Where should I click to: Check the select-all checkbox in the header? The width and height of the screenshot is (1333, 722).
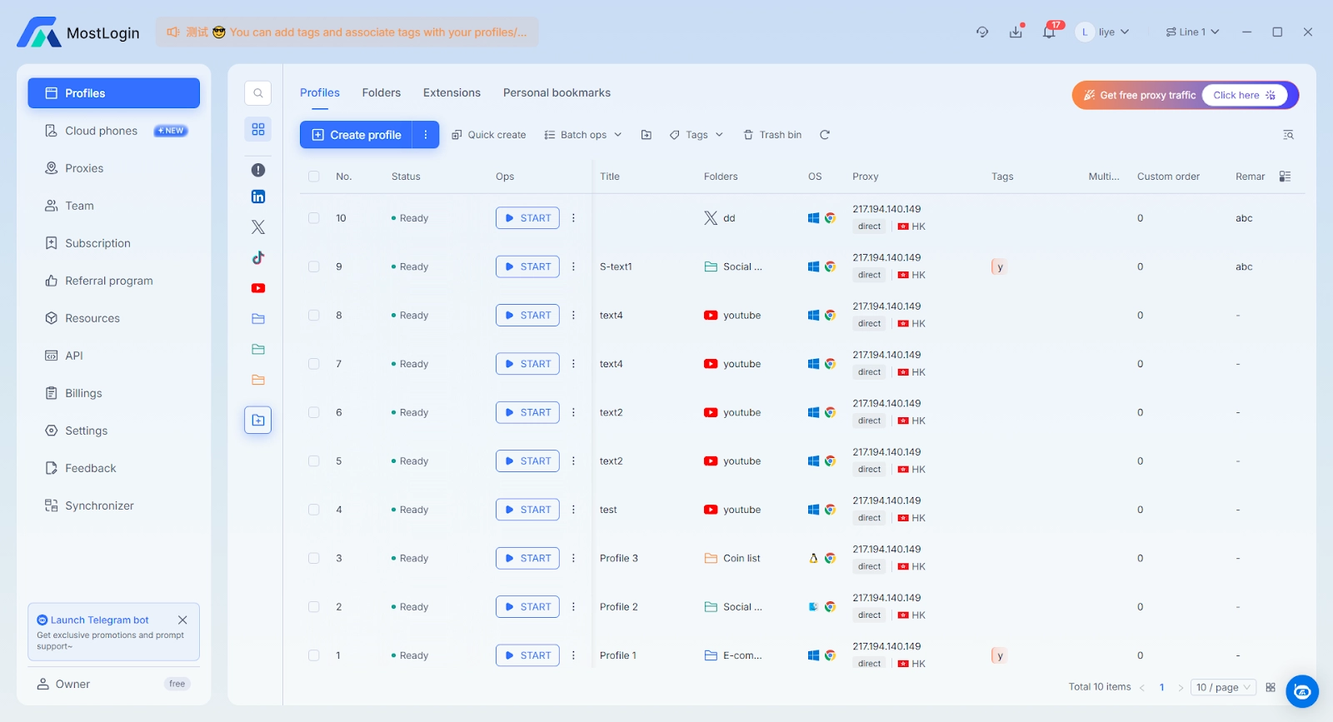[314, 177]
